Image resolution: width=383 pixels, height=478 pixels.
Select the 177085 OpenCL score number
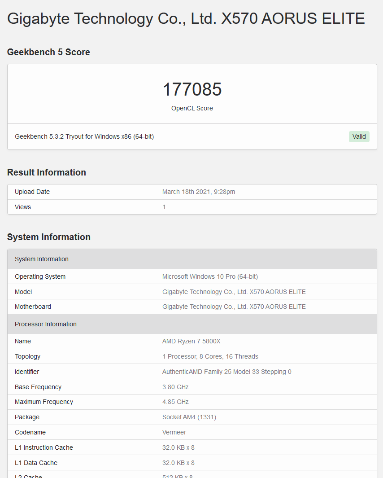pos(192,89)
